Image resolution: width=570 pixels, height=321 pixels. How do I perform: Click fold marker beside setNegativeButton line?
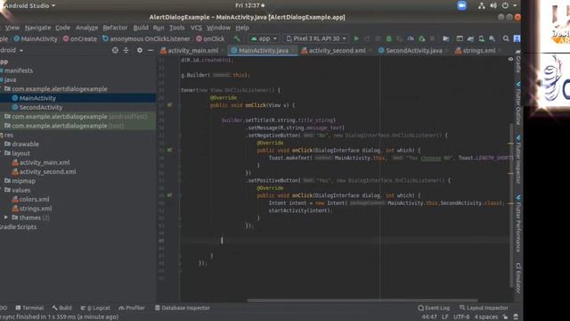coord(180,135)
